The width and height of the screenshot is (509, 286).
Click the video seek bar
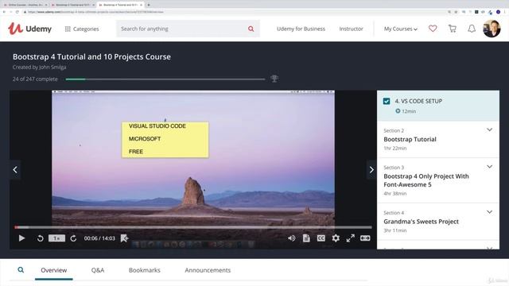pyautogui.click(x=193, y=227)
